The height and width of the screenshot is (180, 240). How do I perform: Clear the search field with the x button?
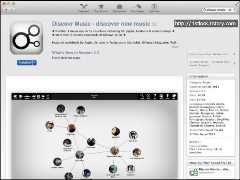[235, 10]
